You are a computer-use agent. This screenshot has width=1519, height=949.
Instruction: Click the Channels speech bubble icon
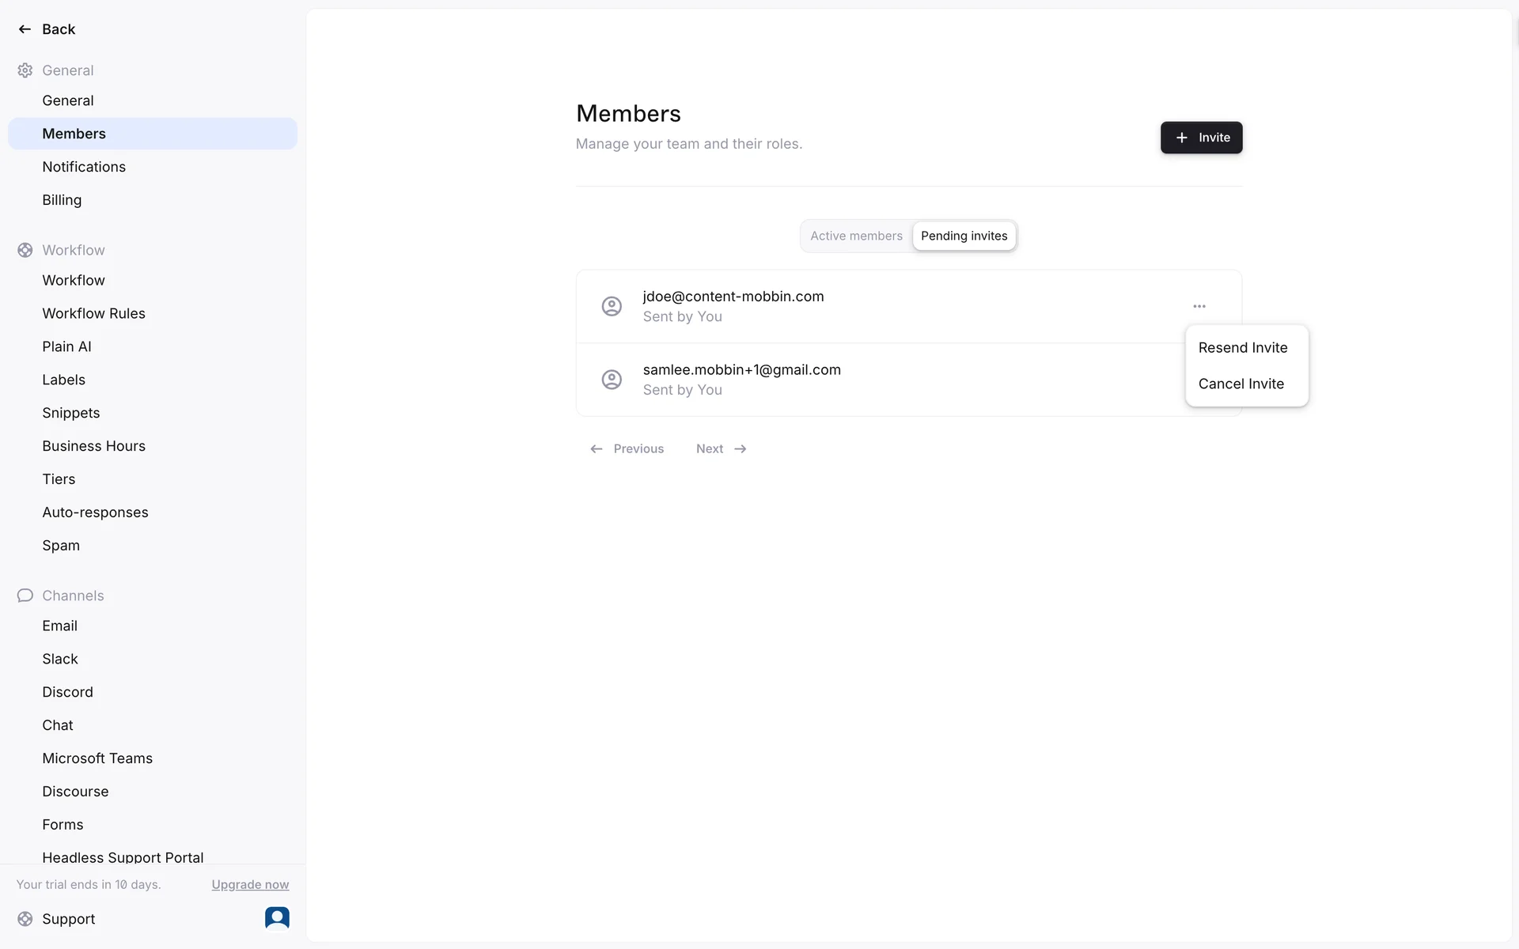(x=25, y=595)
